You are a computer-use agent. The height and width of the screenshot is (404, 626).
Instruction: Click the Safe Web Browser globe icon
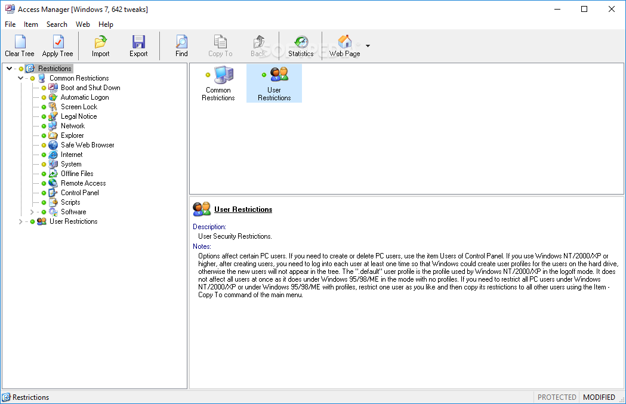[53, 145]
